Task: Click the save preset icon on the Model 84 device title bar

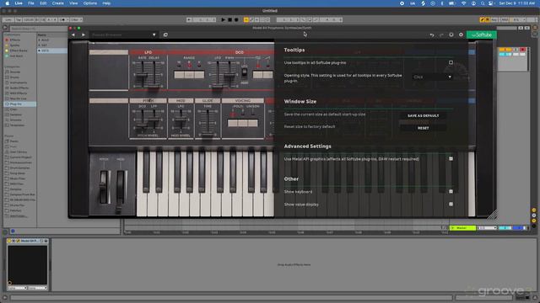Action: 46,241
